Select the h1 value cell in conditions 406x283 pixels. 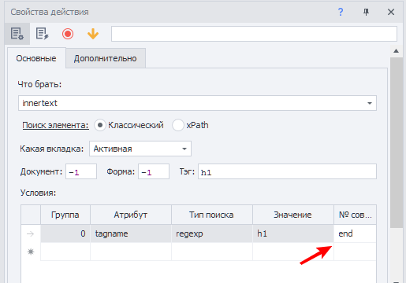pos(293,233)
